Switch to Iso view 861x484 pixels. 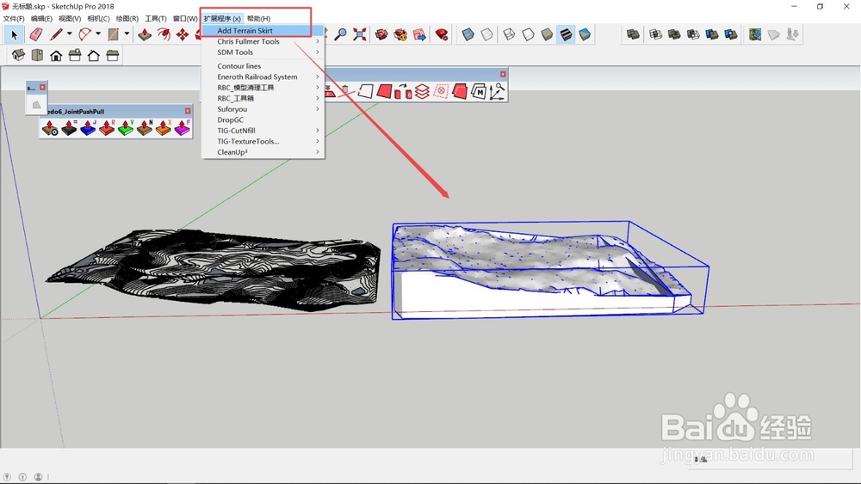tap(18, 55)
